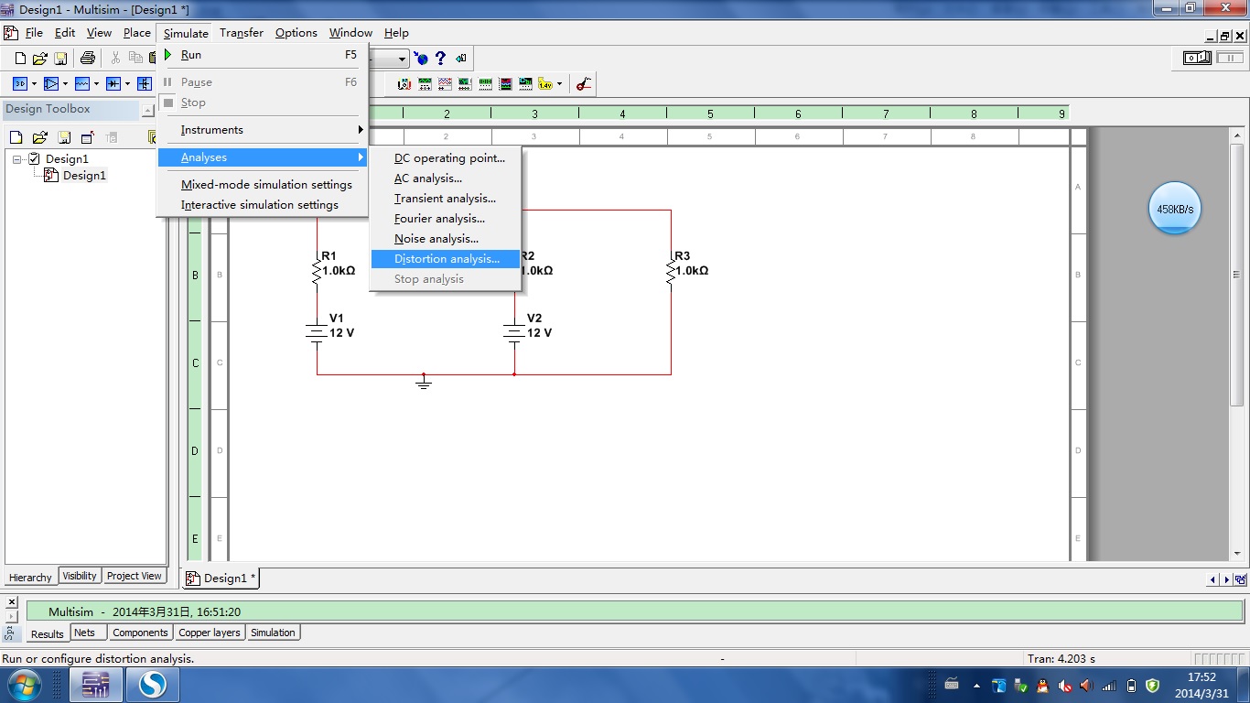Open dropdown arrow next to 3D components icon
Image resolution: width=1250 pixels, height=703 pixels.
click(x=34, y=84)
